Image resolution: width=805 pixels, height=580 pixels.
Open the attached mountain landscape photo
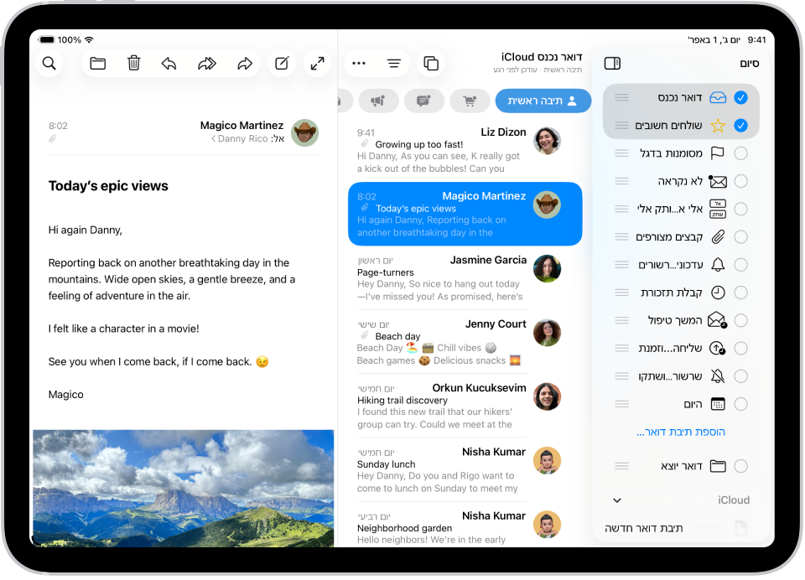(184, 488)
